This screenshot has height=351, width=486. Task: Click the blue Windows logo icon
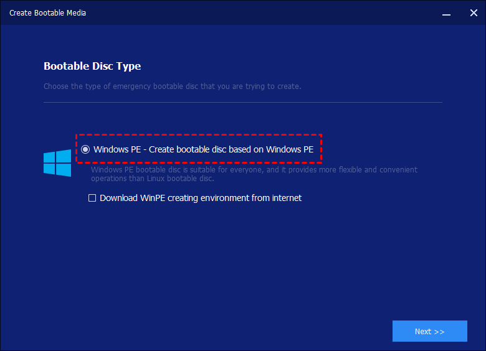pyautogui.click(x=57, y=163)
